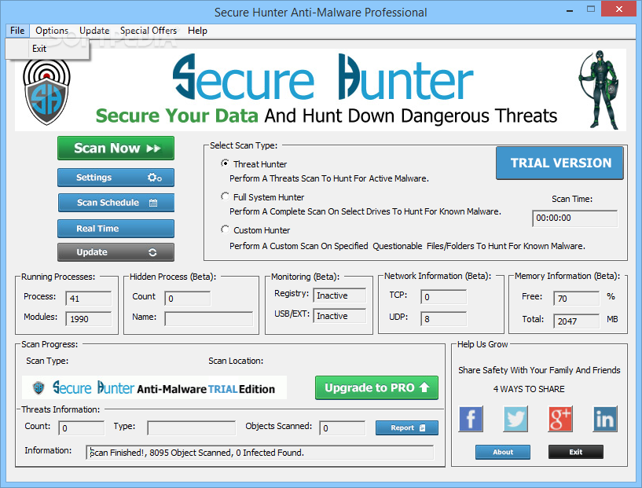Click the Secure Hunter TRIAL Edition banner
The height and width of the screenshot is (488, 642).
[x=154, y=387]
